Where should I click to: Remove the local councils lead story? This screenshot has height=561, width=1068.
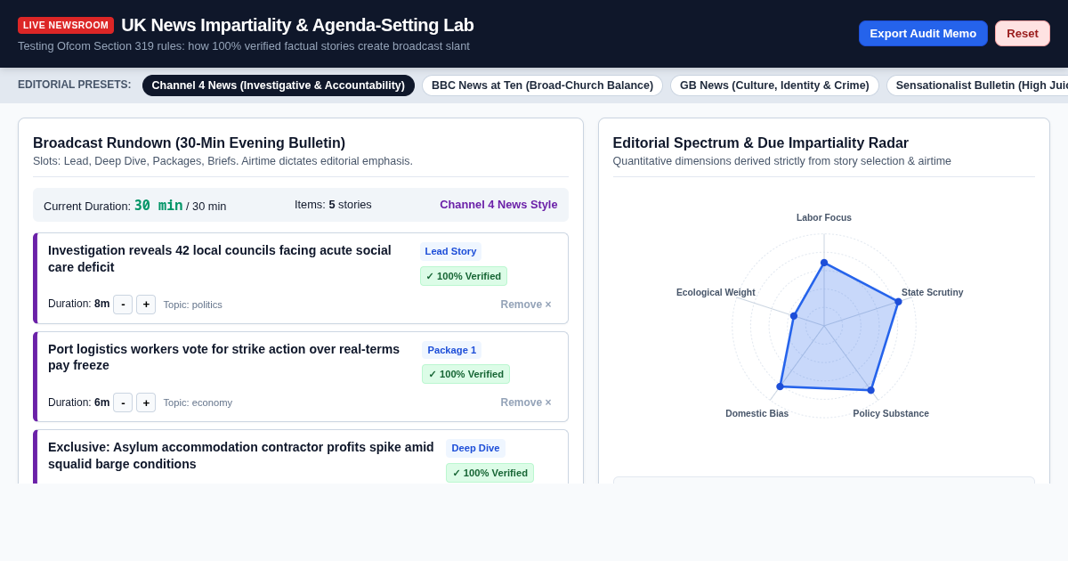pyautogui.click(x=526, y=305)
